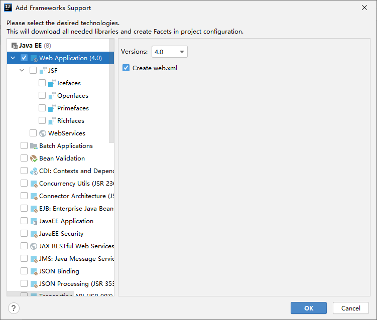Click the Icefaces library icon
The image size is (377, 320).
pos(52,83)
